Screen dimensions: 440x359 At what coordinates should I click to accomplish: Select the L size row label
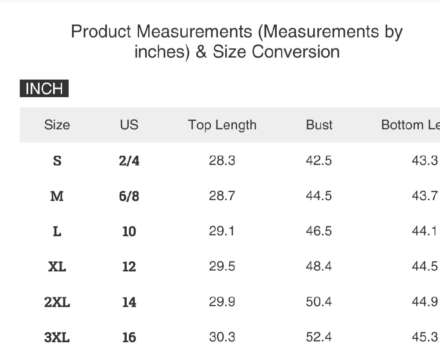pos(57,231)
